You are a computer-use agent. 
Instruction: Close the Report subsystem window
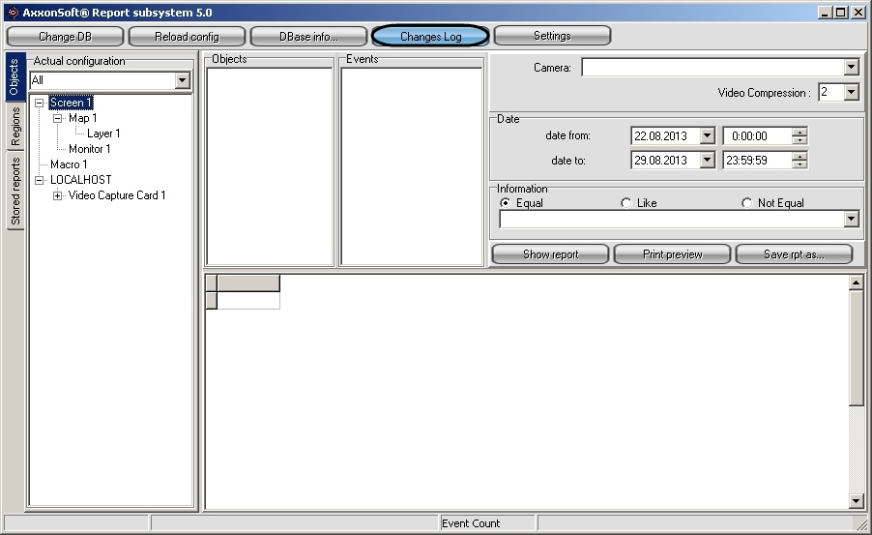click(858, 13)
